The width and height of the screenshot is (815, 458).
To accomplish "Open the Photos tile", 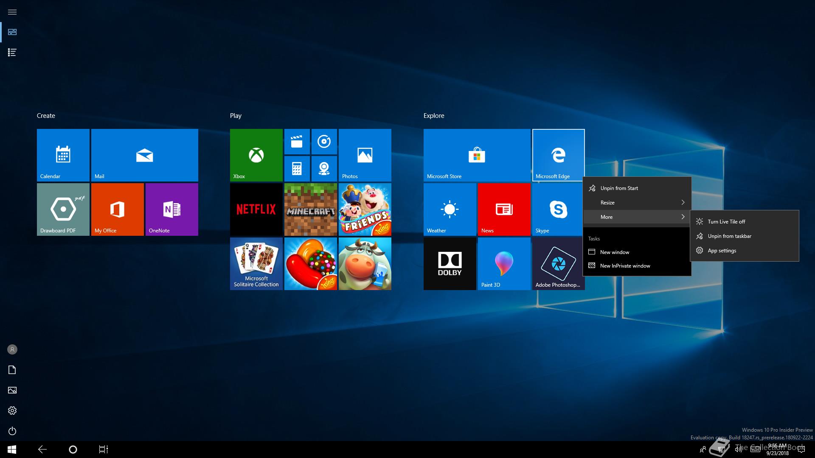I will [365, 155].
